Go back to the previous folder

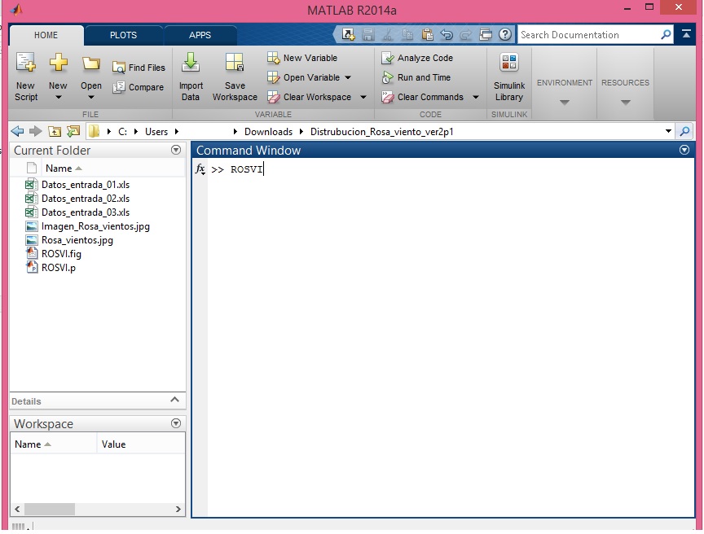(17, 131)
